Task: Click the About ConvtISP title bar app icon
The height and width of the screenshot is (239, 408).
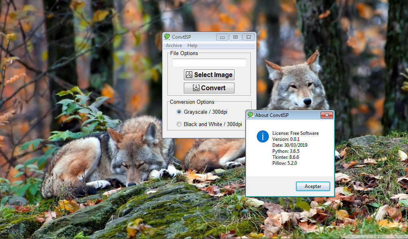Action: point(250,115)
